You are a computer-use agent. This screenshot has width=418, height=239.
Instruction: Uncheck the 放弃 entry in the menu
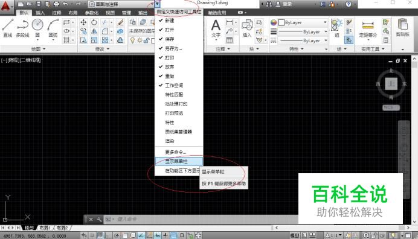tap(179, 67)
